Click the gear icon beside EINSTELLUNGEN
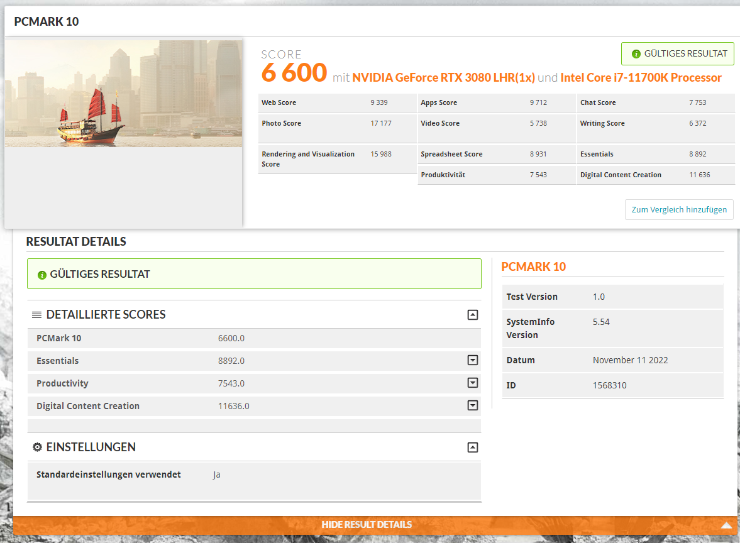The image size is (740, 543). click(x=37, y=447)
